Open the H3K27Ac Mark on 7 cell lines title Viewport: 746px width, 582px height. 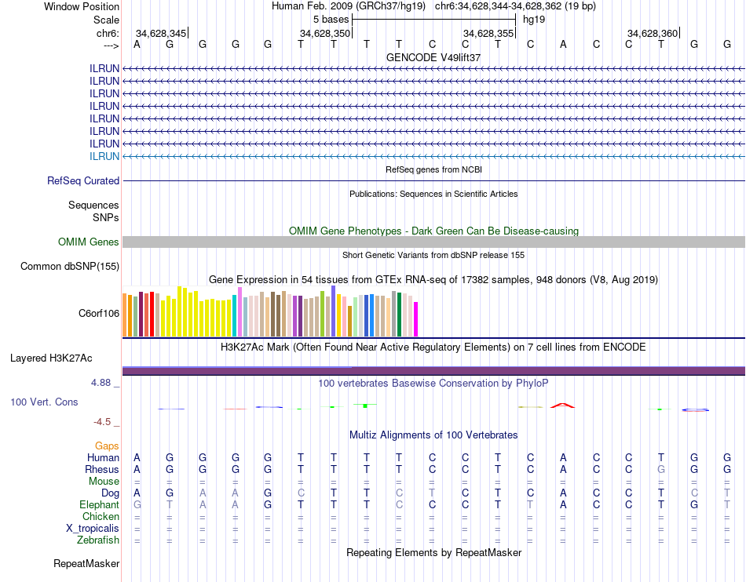click(x=433, y=347)
